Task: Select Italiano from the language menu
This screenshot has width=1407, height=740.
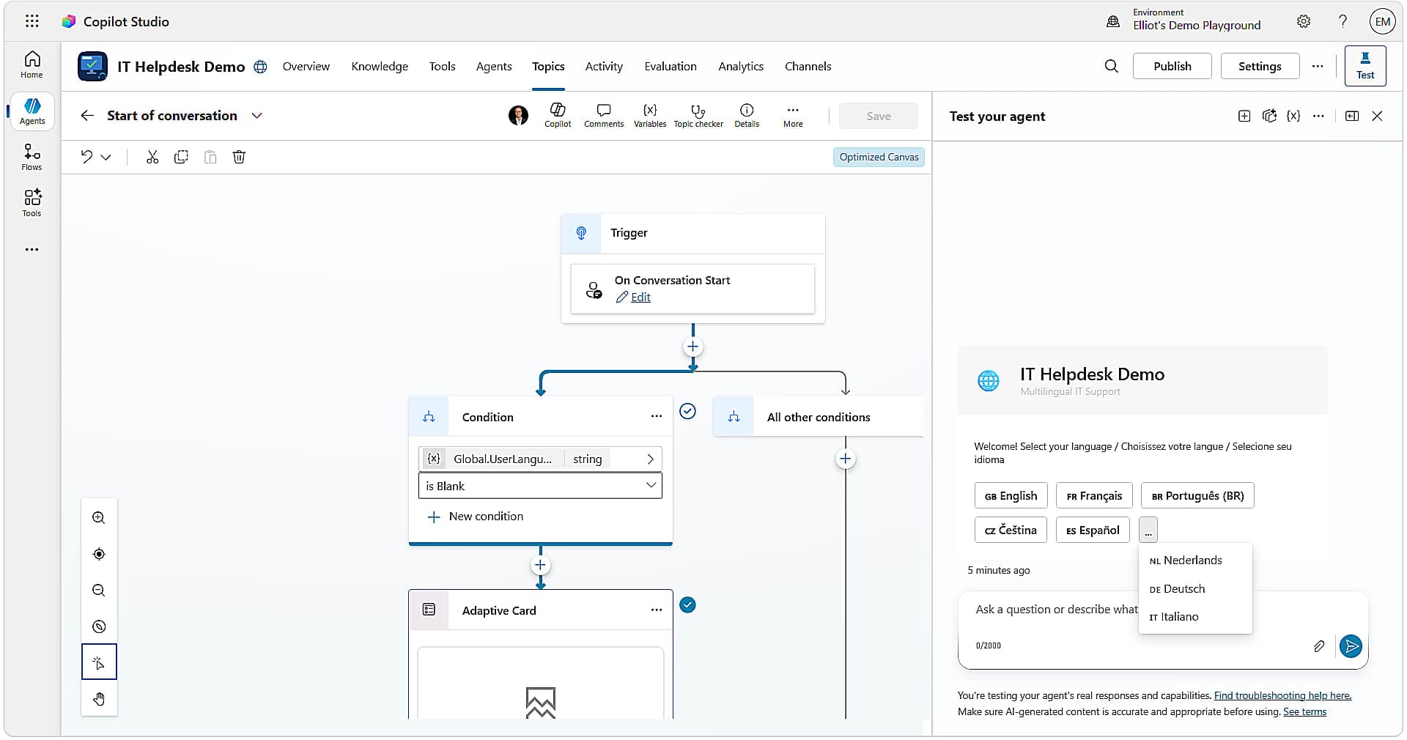Action: click(1194, 617)
